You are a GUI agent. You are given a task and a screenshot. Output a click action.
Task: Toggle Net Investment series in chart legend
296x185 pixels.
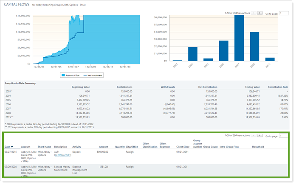click(93, 75)
